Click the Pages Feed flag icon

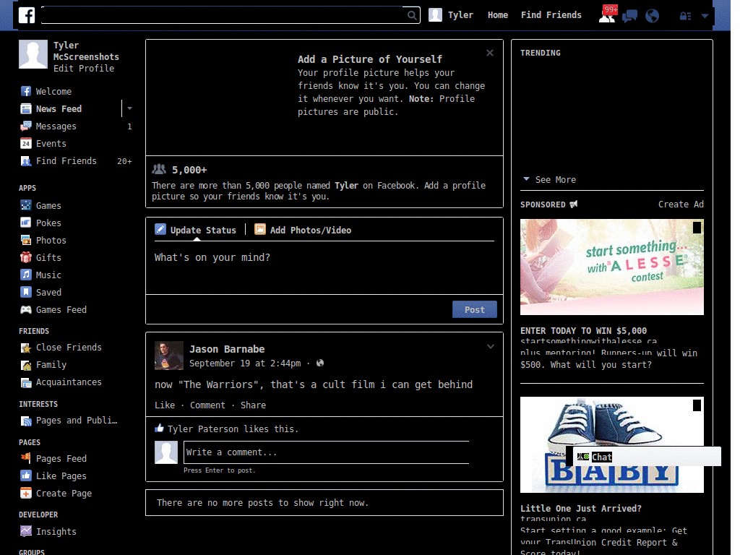click(x=26, y=458)
